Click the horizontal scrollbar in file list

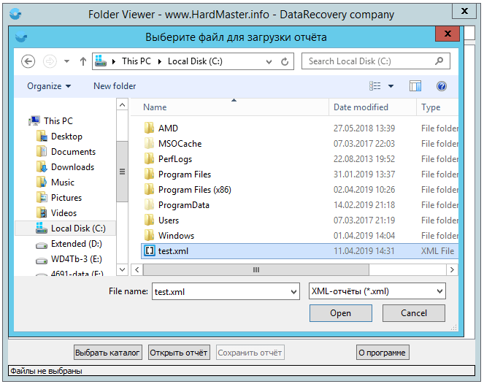point(256,269)
